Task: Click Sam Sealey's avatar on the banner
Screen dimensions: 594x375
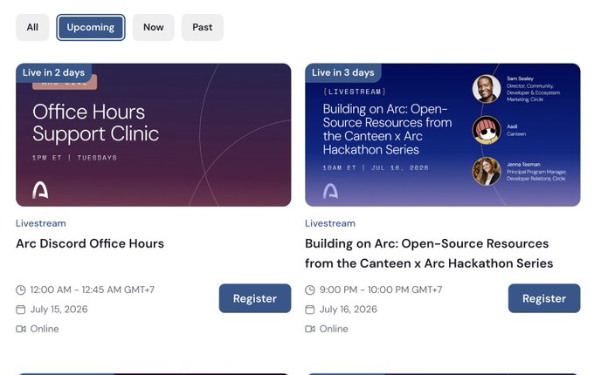Action: coord(487,89)
